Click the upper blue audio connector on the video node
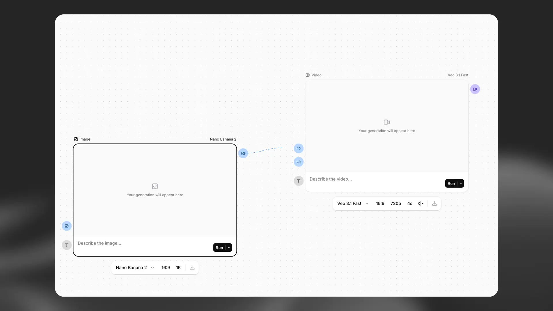553x311 pixels. pos(298,148)
